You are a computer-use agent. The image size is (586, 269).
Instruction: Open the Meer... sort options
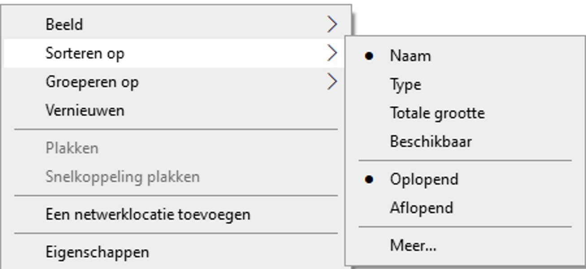412,246
